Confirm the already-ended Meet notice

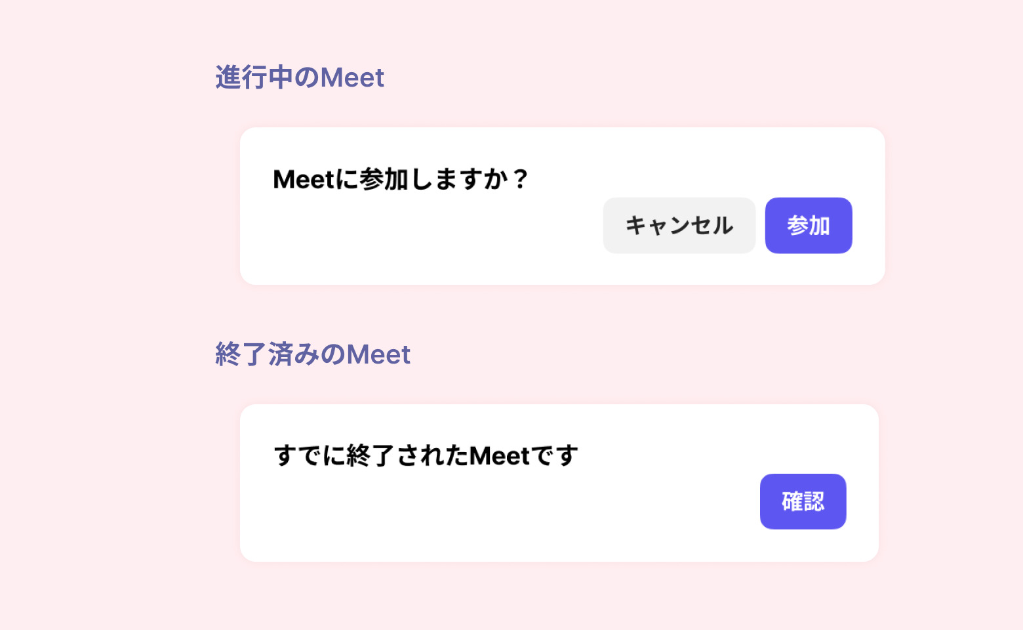803,501
